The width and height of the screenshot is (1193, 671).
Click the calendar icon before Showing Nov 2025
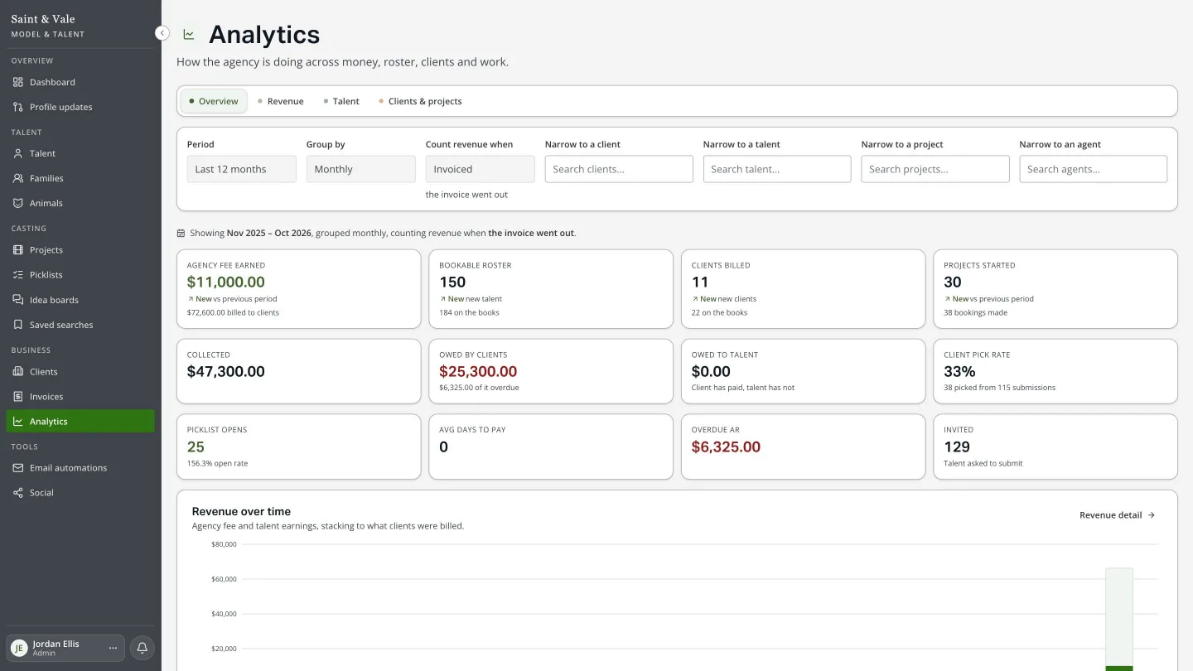(x=181, y=234)
